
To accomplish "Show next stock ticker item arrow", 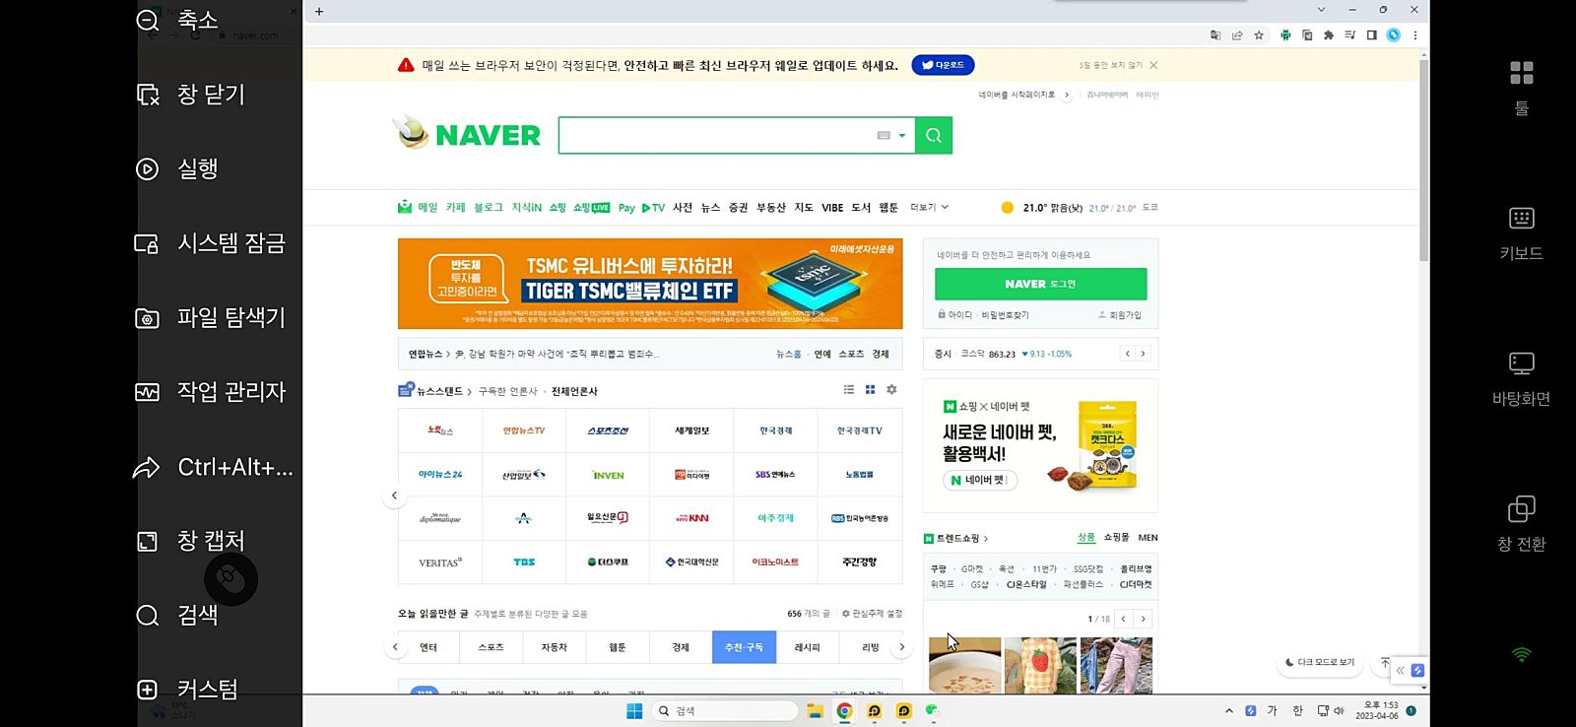I will [x=1143, y=354].
